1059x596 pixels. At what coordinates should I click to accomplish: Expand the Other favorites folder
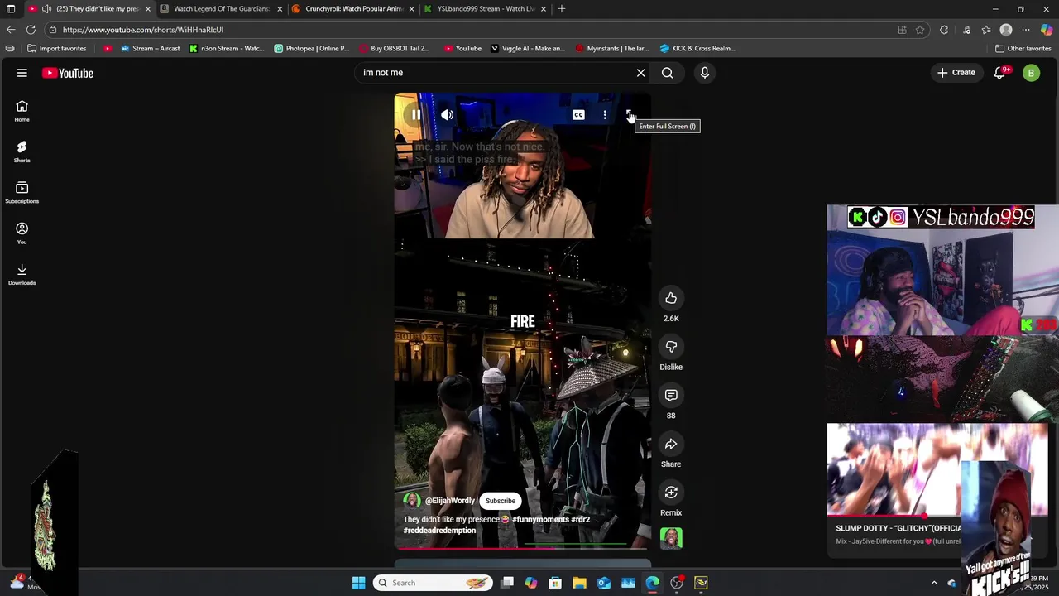click(x=1023, y=48)
